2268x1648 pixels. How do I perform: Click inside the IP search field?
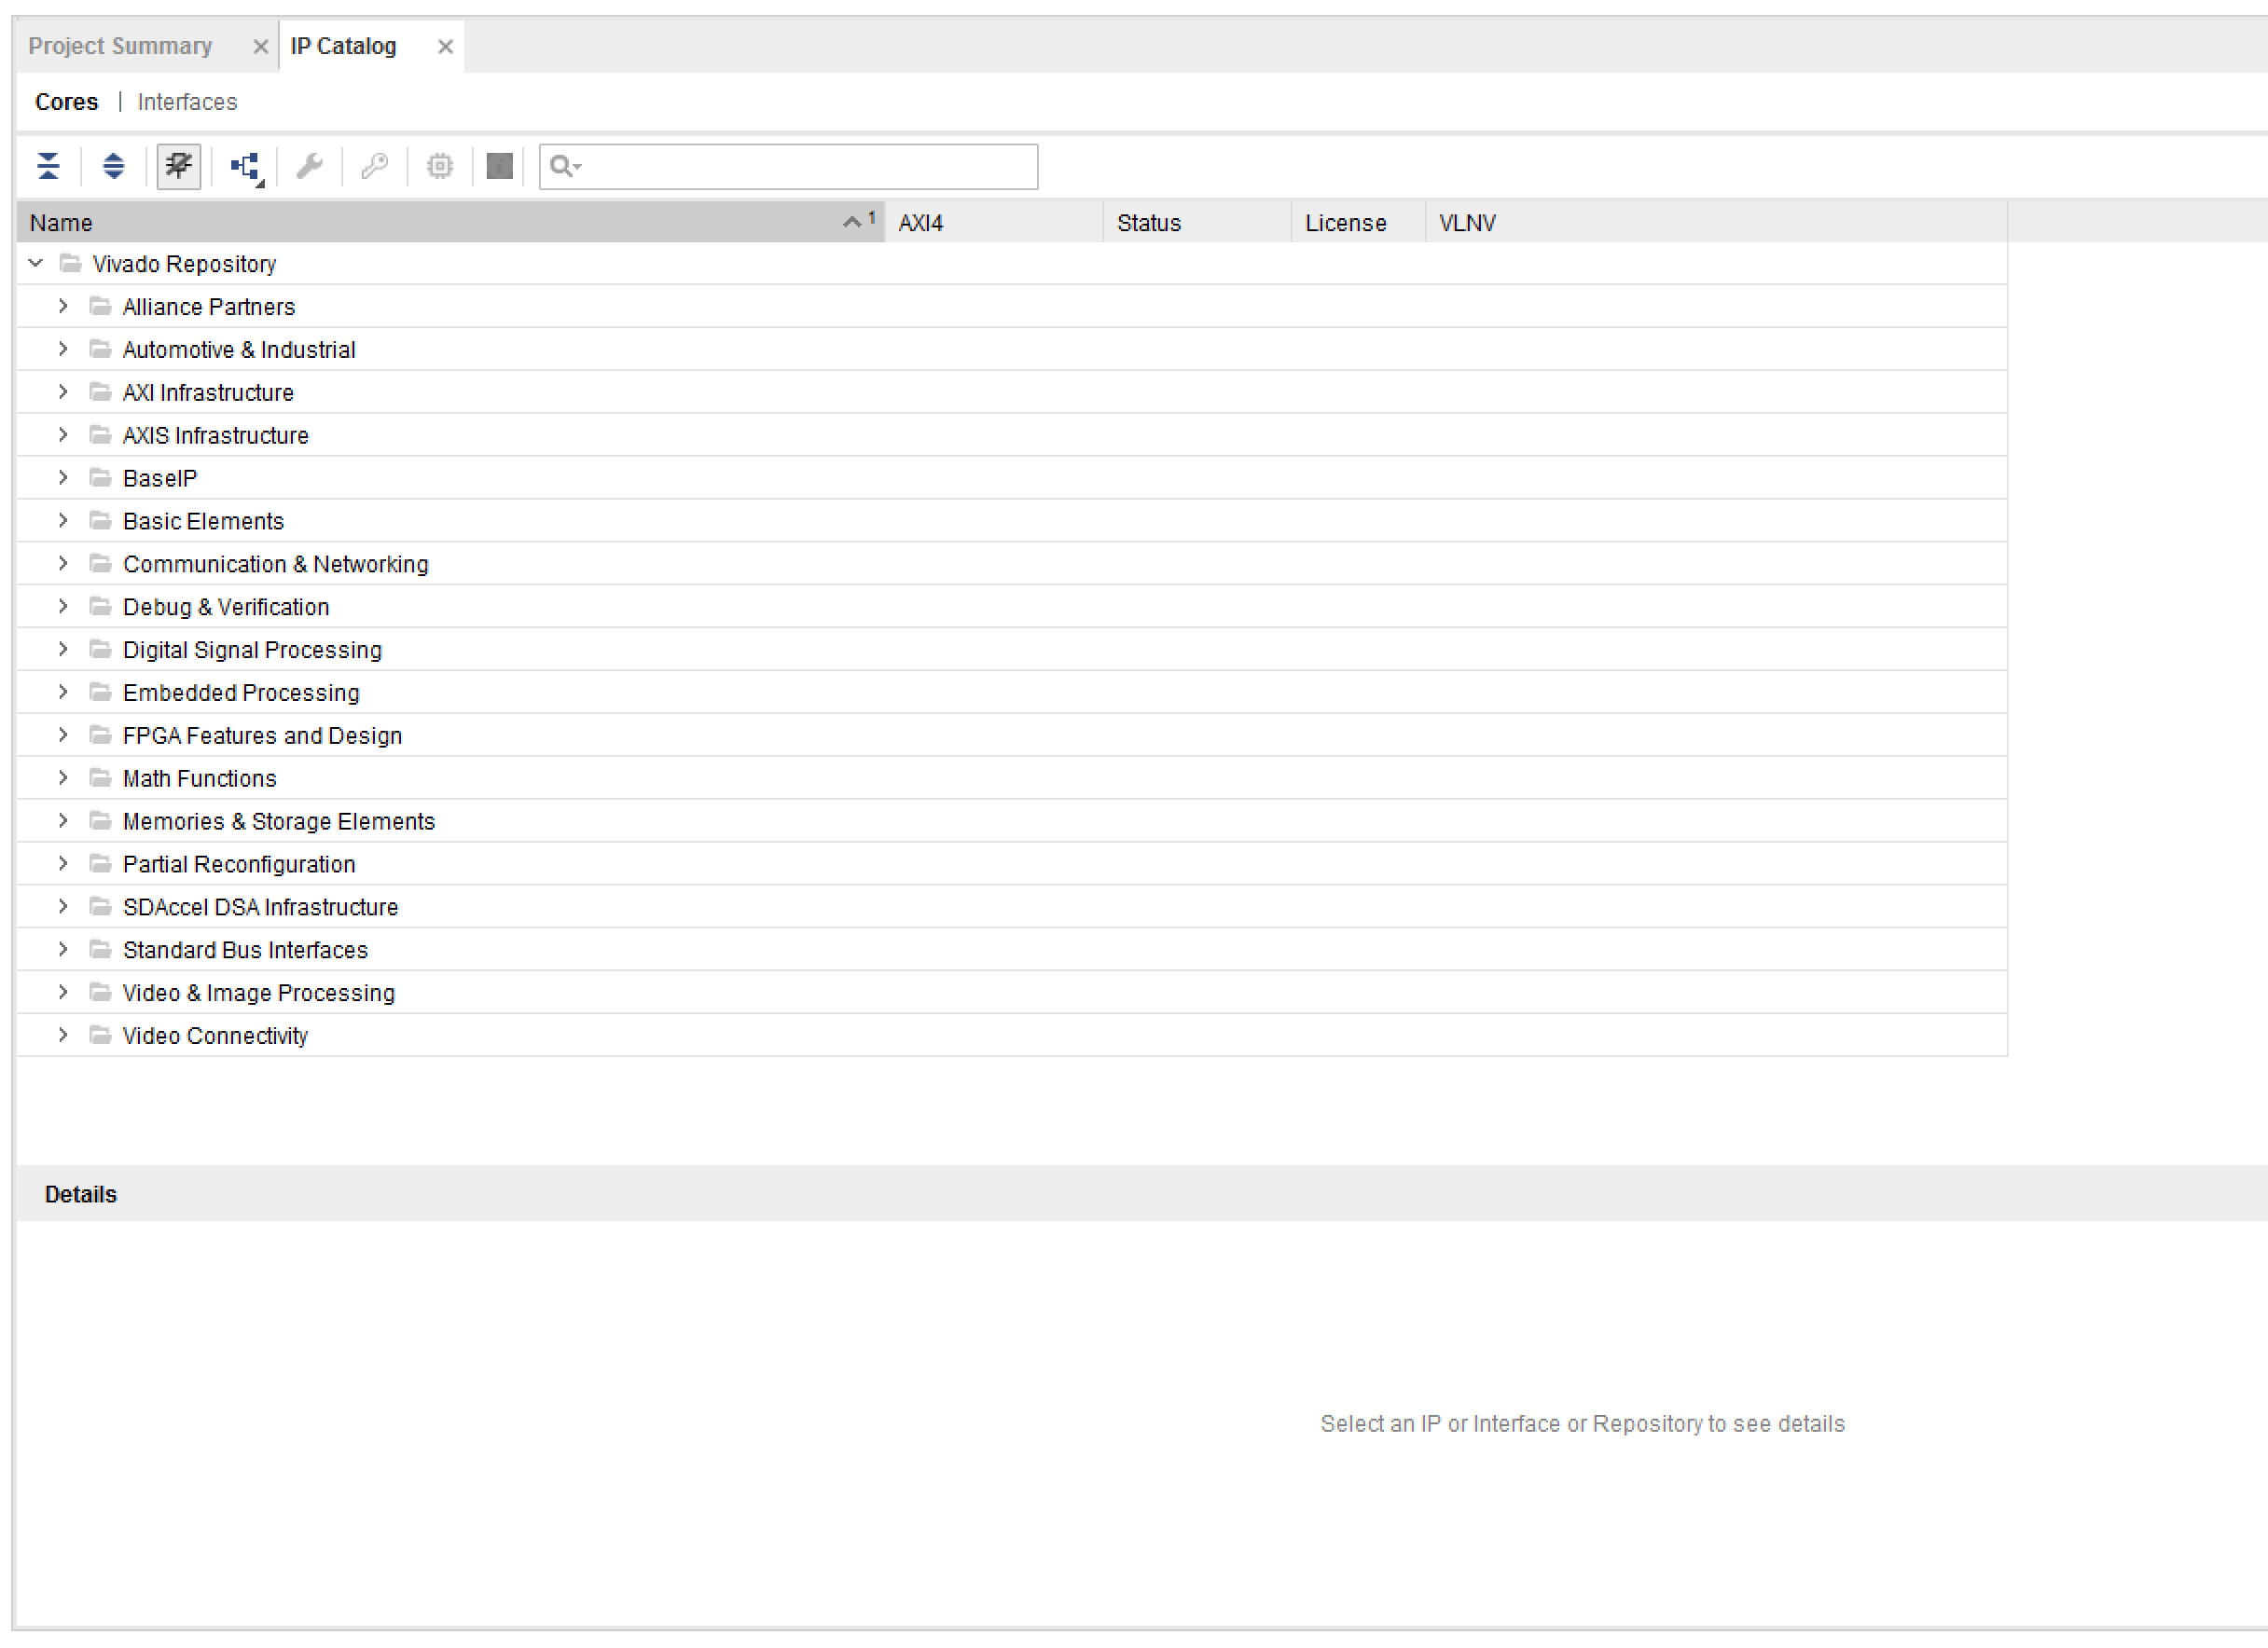click(x=788, y=167)
